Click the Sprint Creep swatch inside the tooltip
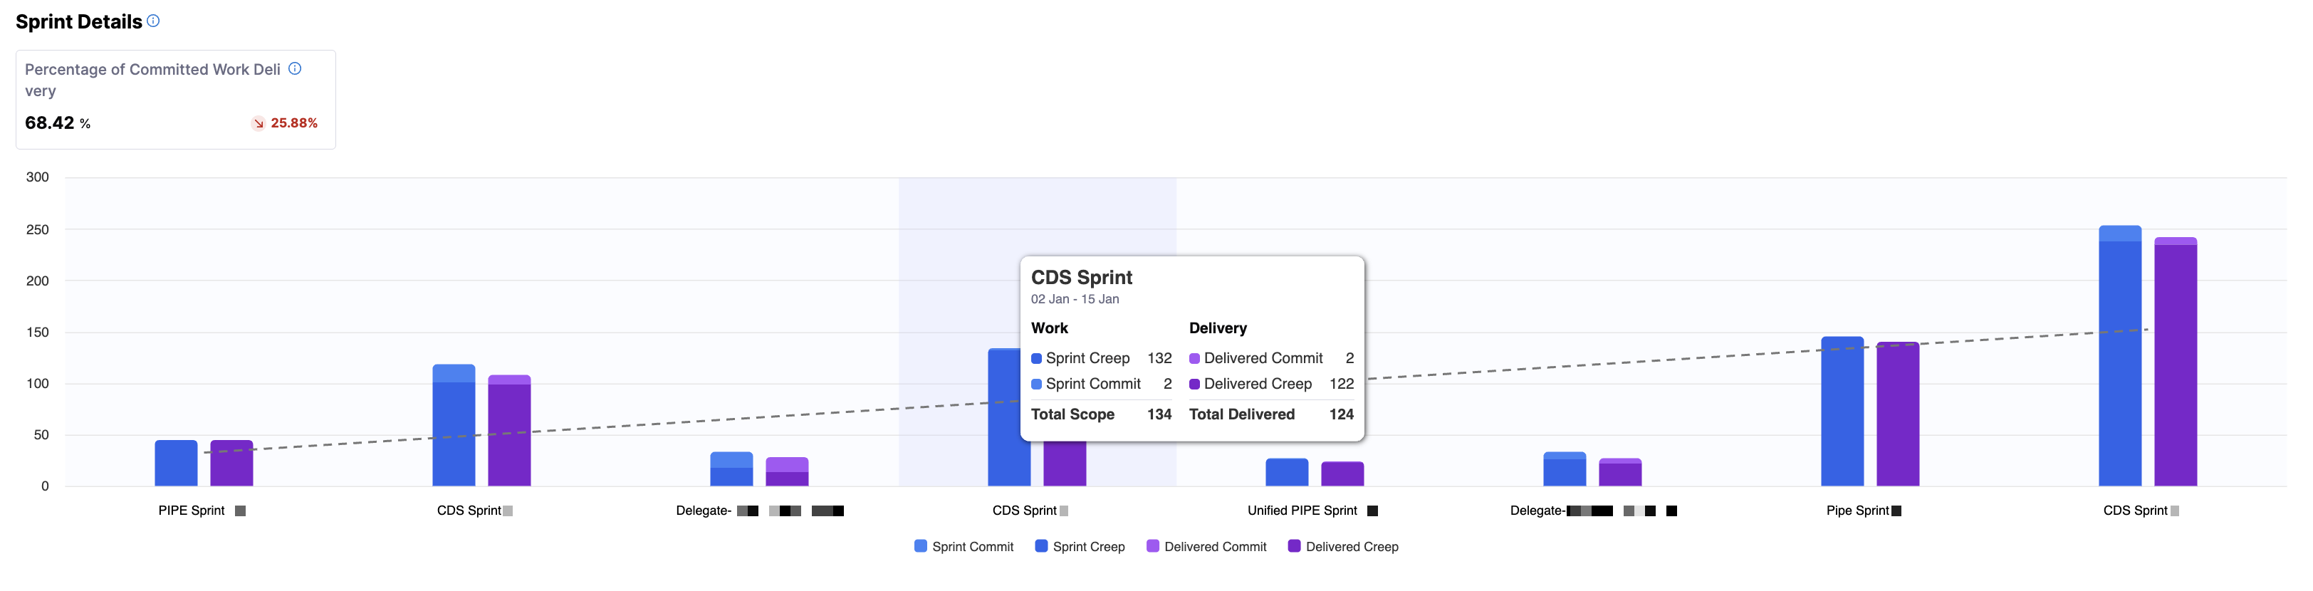2313x591 pixels. tap(1036, 358)
